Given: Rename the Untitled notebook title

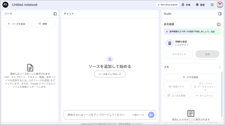Looking at the screenshot, I should (x=25, y=5).
